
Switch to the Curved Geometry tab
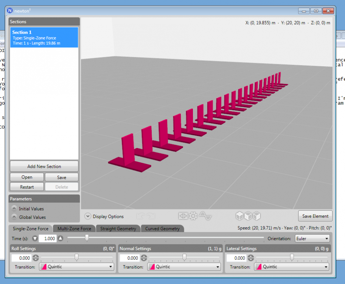(162, 229)
